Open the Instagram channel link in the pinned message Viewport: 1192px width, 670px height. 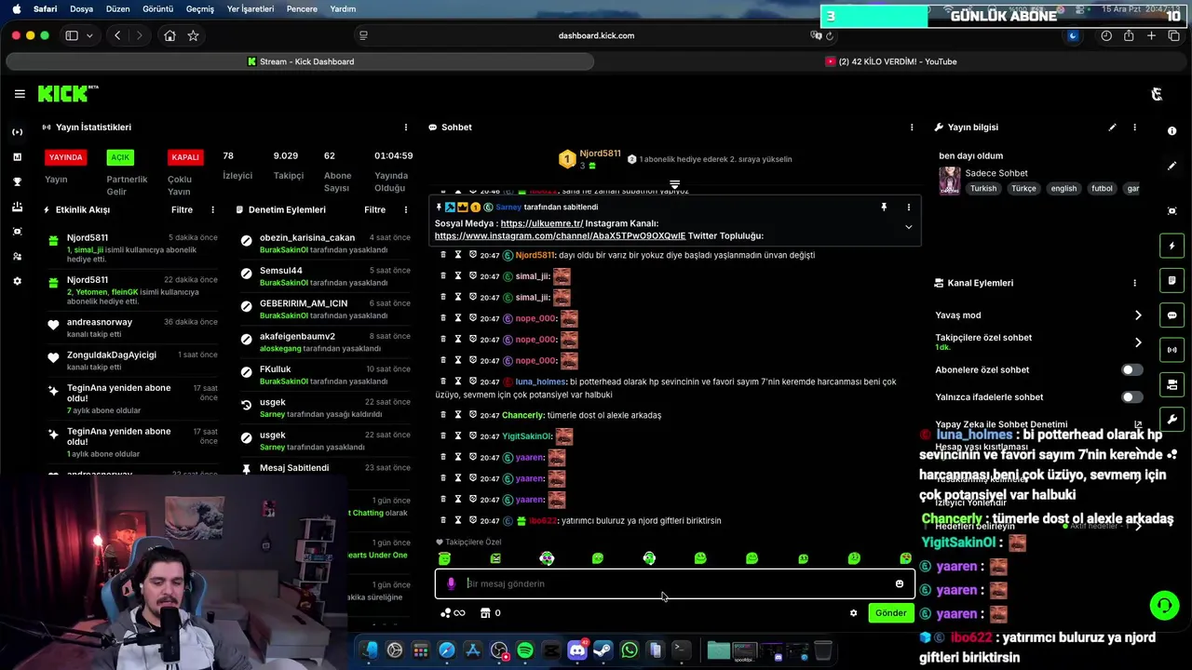[x=560, y=236]
